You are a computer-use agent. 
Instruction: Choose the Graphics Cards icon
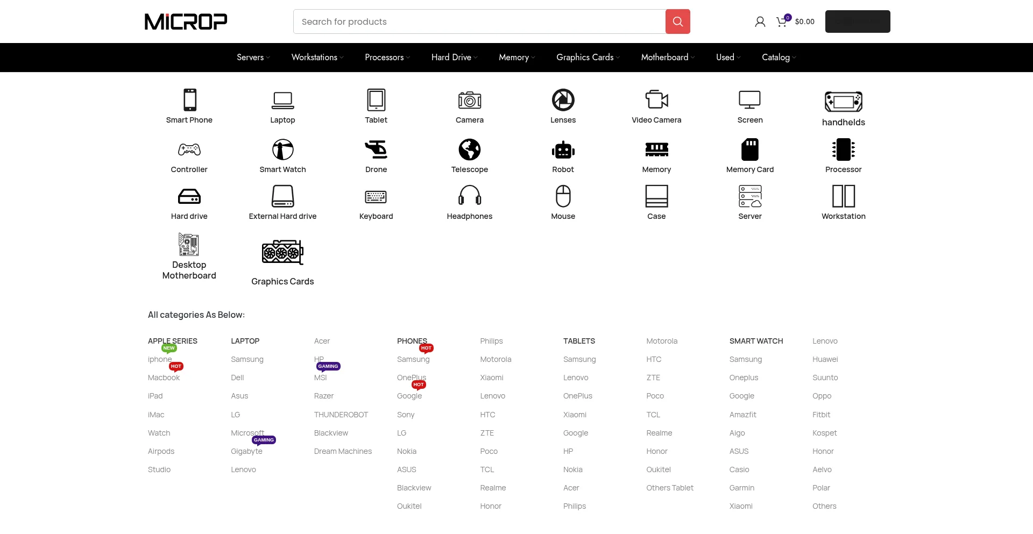pyautogui.click(x=282, y=253)
